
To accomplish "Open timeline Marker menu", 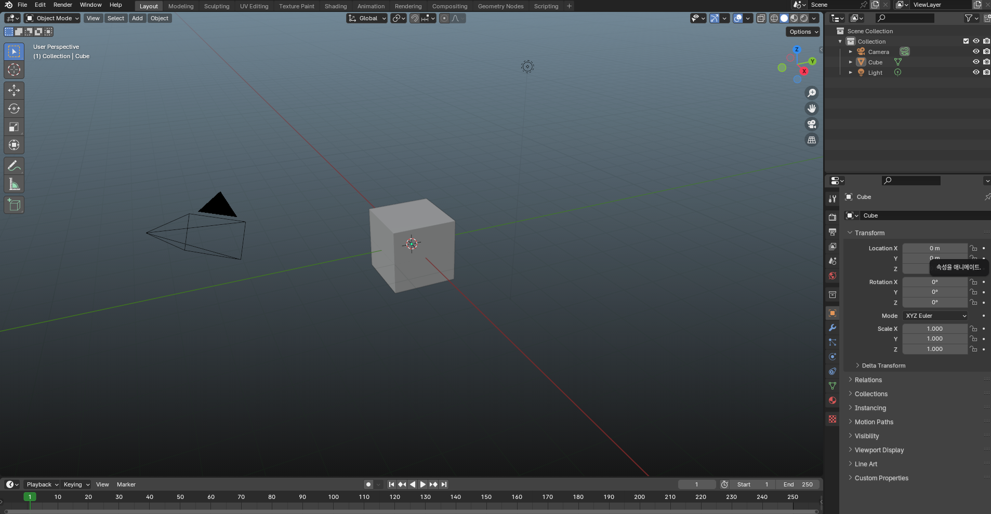I will click(126, 484).
